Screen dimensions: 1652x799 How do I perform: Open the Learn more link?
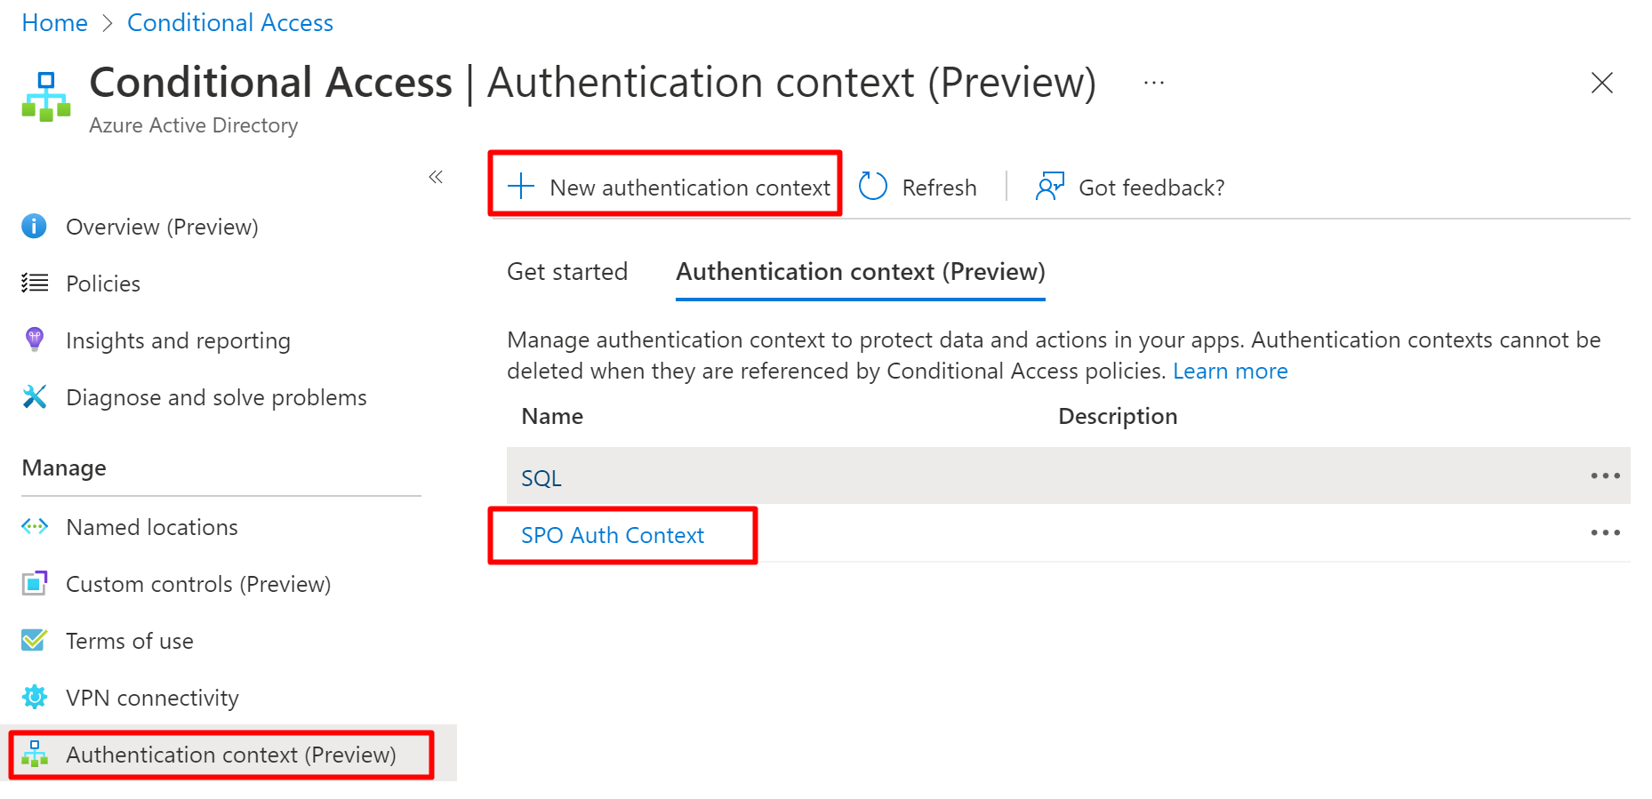(1230, 372)
